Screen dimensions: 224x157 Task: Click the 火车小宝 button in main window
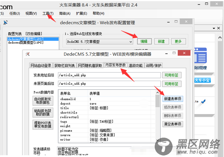point(202,80)
